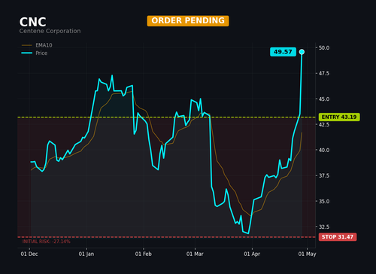Click the STOP 31.47 label
Image resolution: width=376 pixels, height=274 pixels.
click(x=338, y=237)
